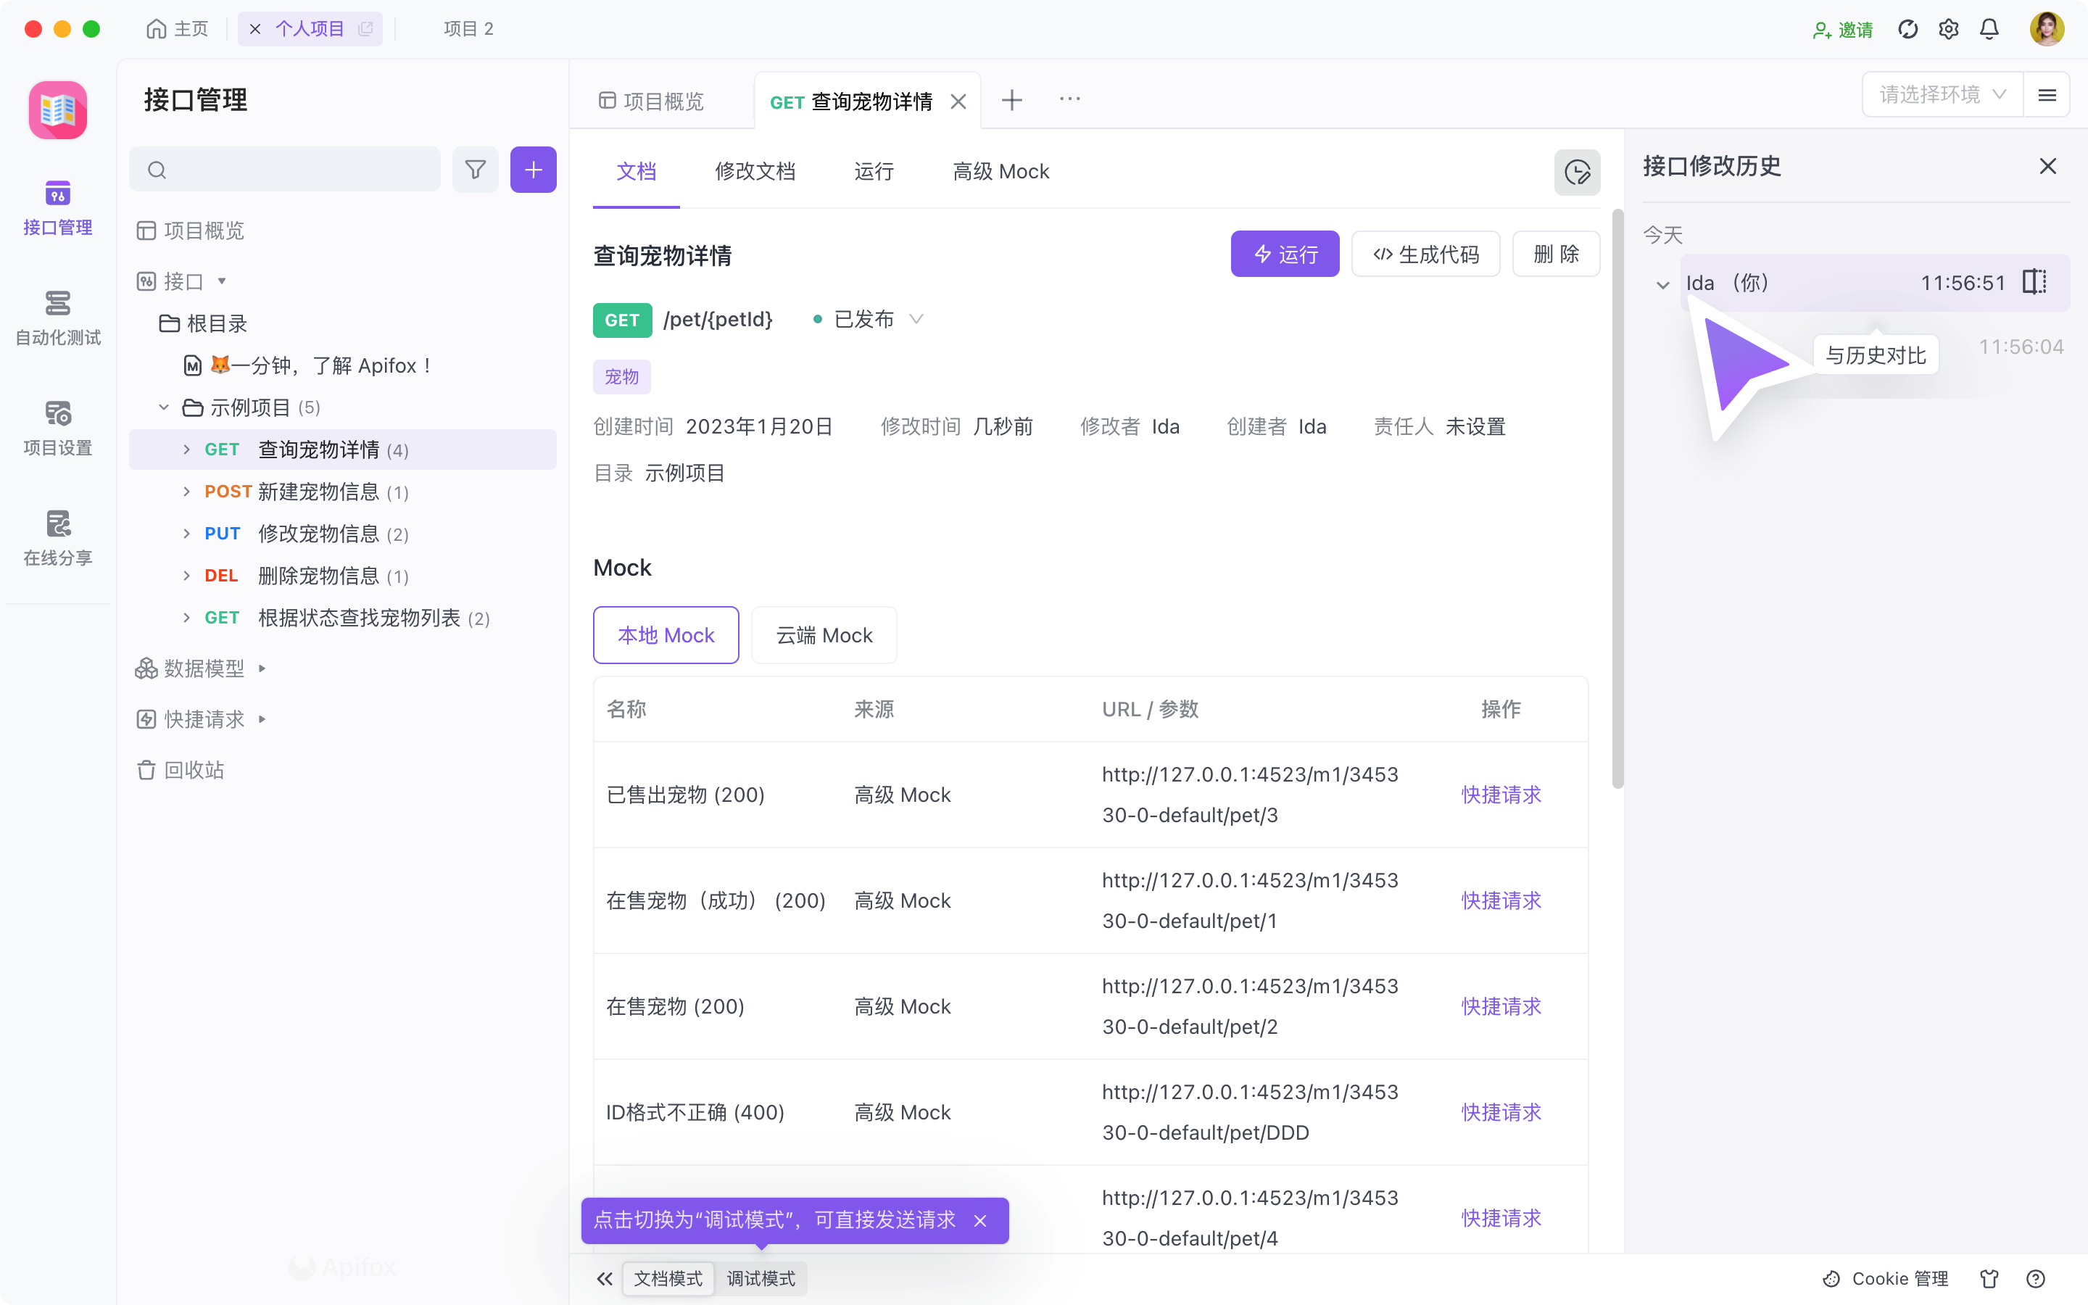The width and height of the screenshot is (2088, 1305).
Task: Expand the POST 新建宠物信息 tree item
Action: click(186, 491)
